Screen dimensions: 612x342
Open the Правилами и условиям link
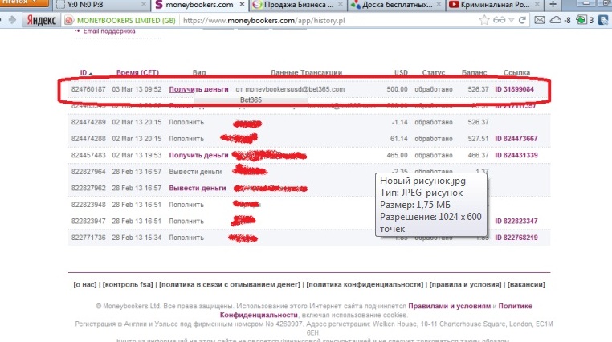click(449, 306)
